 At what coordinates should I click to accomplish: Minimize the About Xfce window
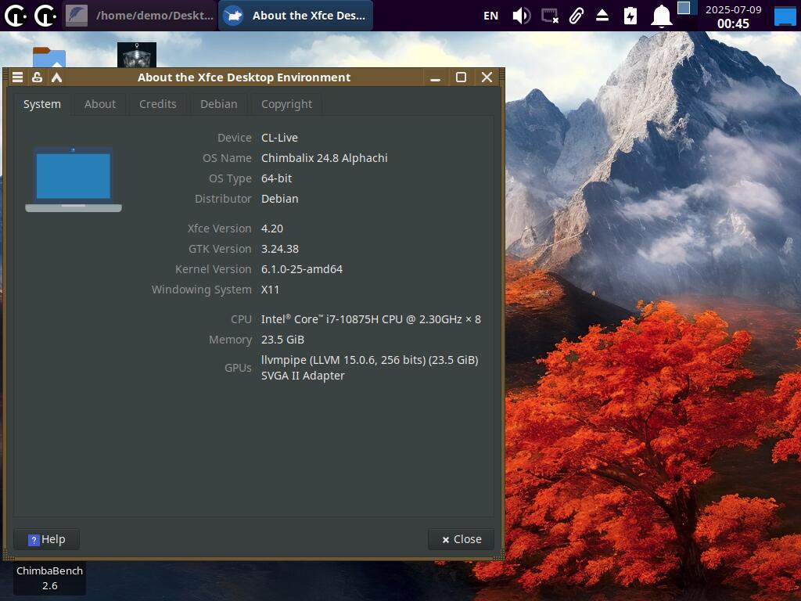[x=435, y=77]
